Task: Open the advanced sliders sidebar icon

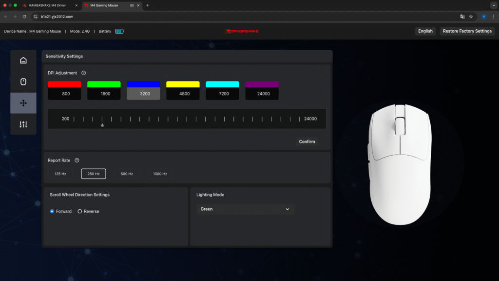Action: 23,124
